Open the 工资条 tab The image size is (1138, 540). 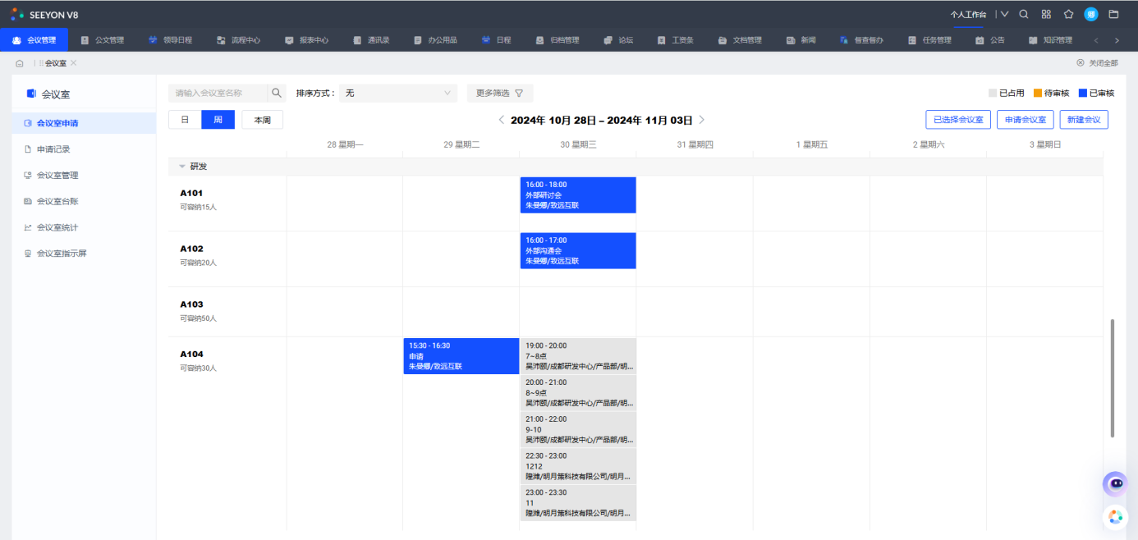coord(676,40)
